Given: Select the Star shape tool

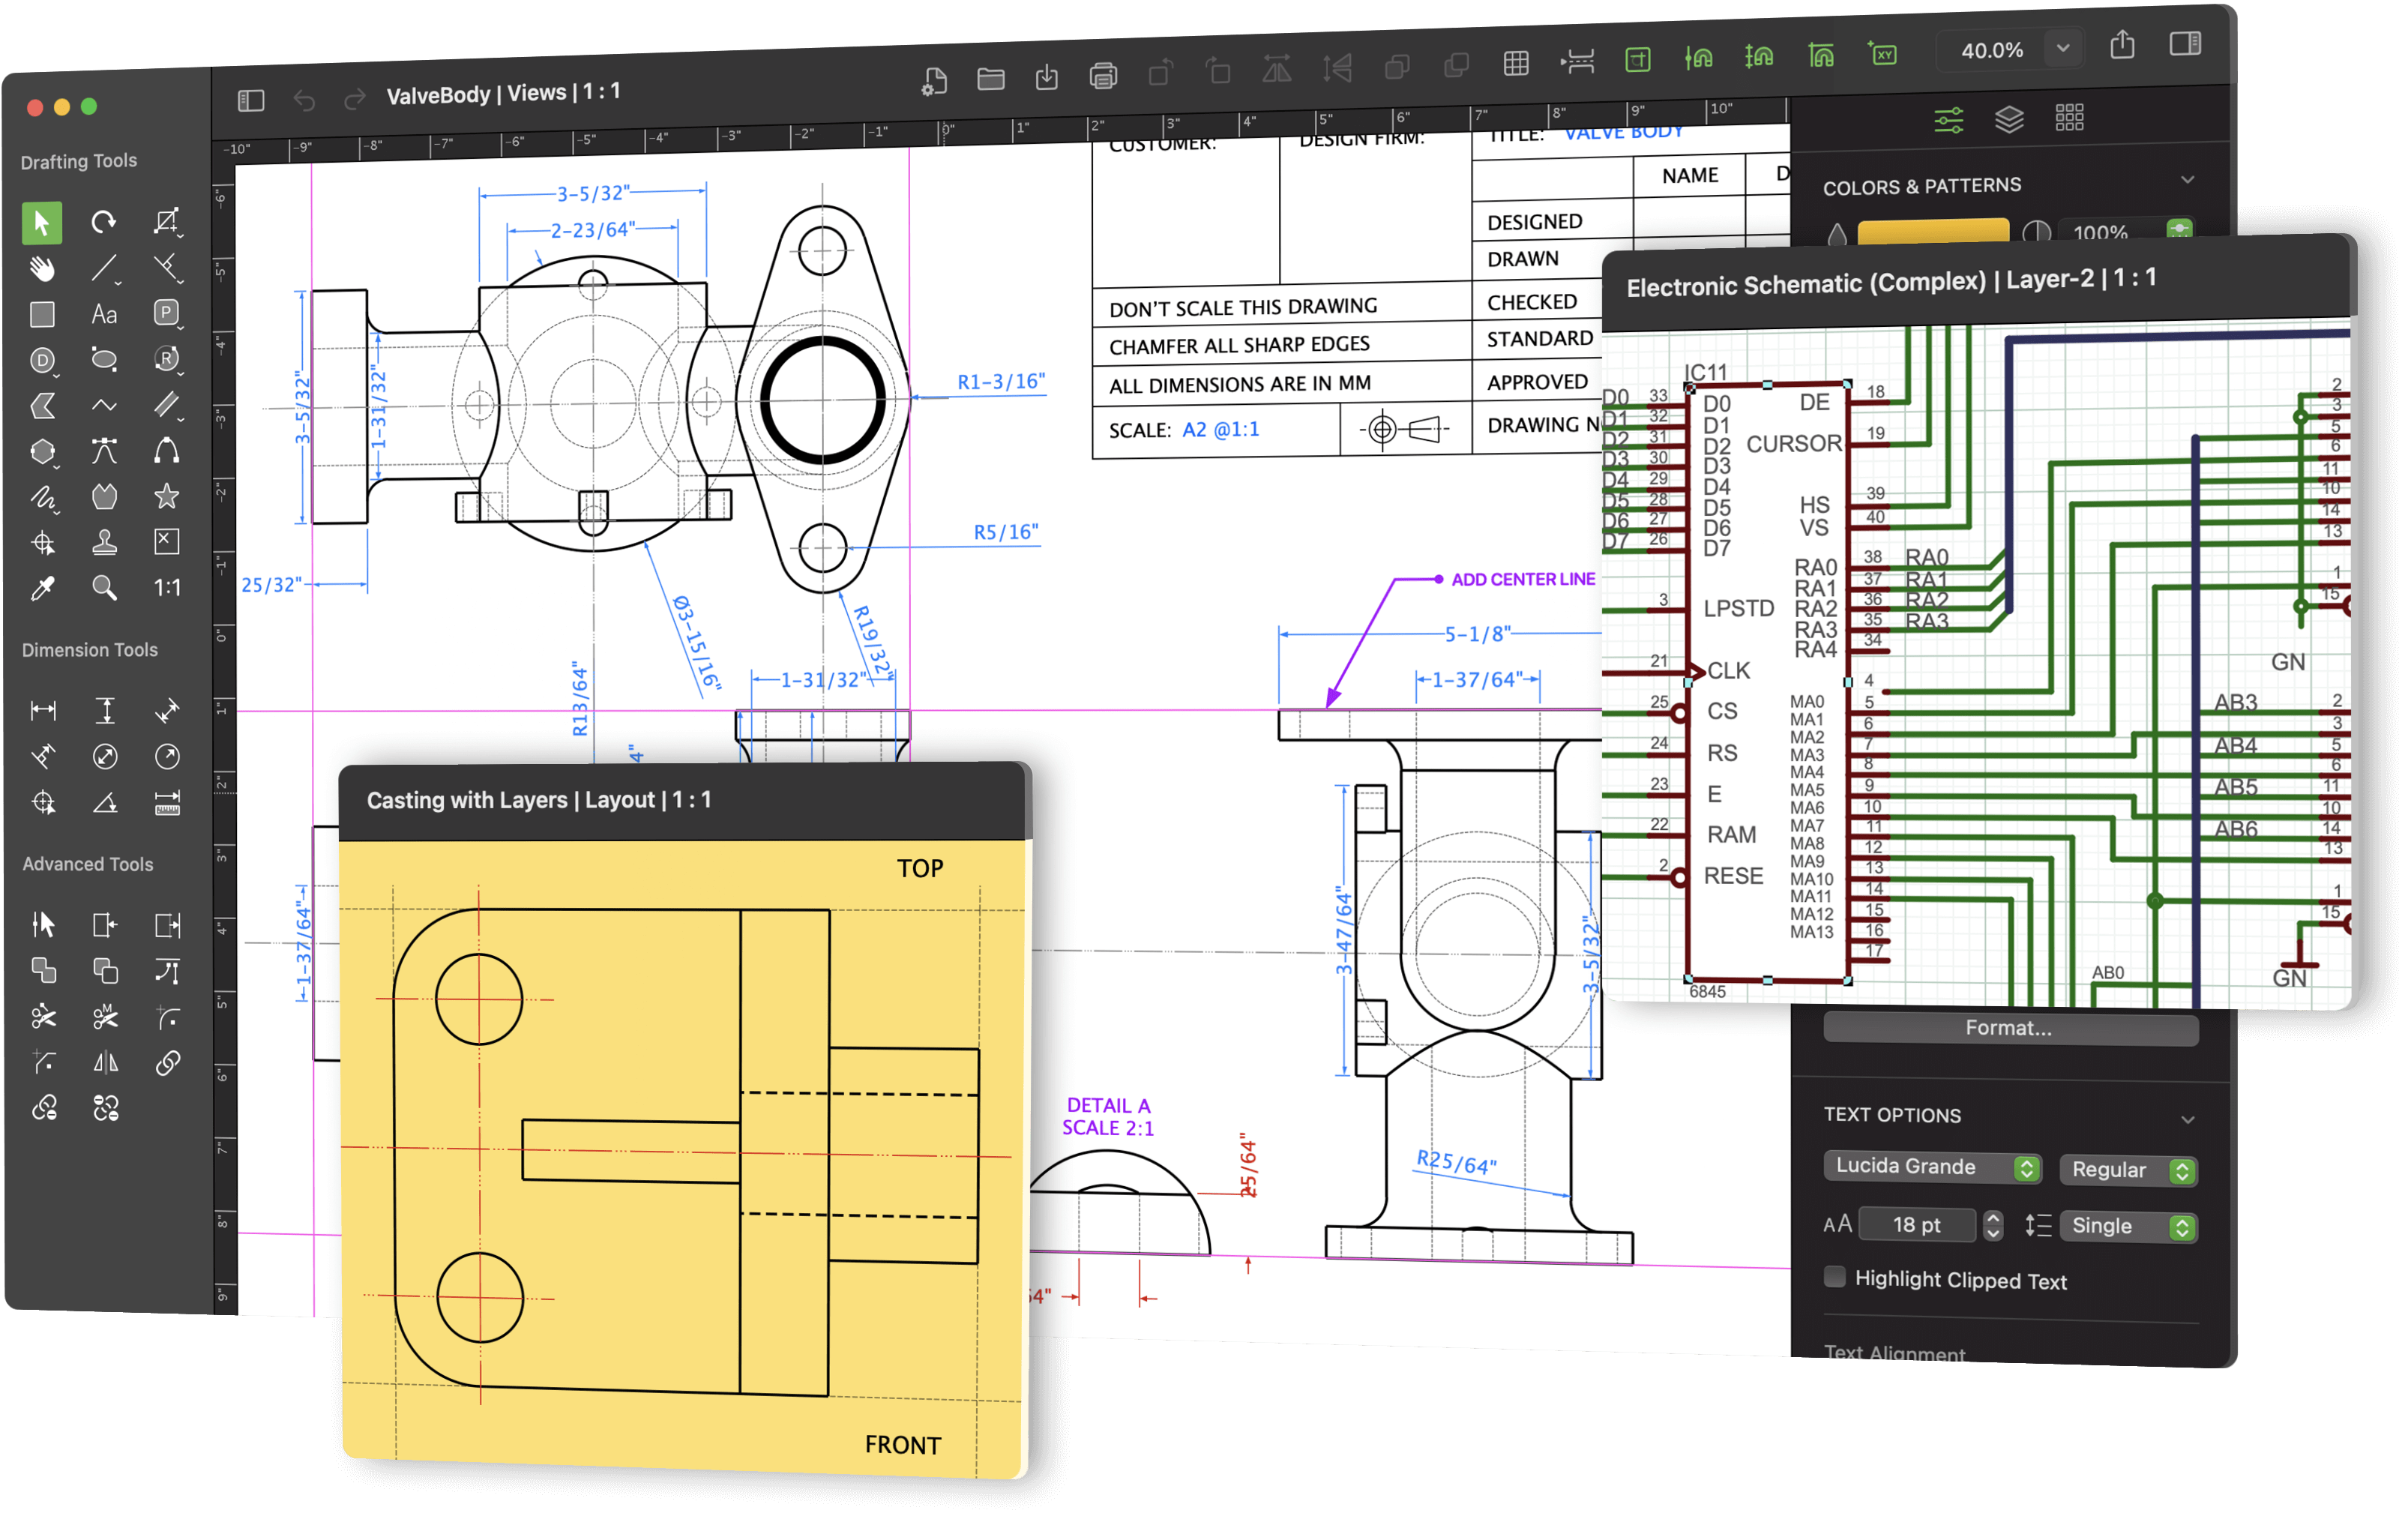Looking at the screenshot, I should pos(166,496).
